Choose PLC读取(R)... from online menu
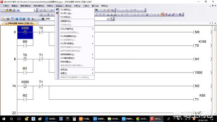The width and height of the screenshot is (217, 122). 75,9
